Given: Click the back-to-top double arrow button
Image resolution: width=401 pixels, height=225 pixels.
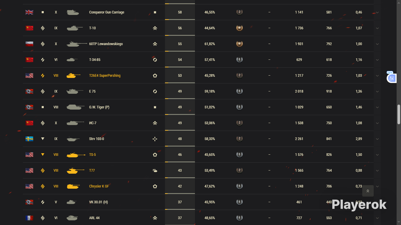Looking at the screenshot, I should 368,191.
